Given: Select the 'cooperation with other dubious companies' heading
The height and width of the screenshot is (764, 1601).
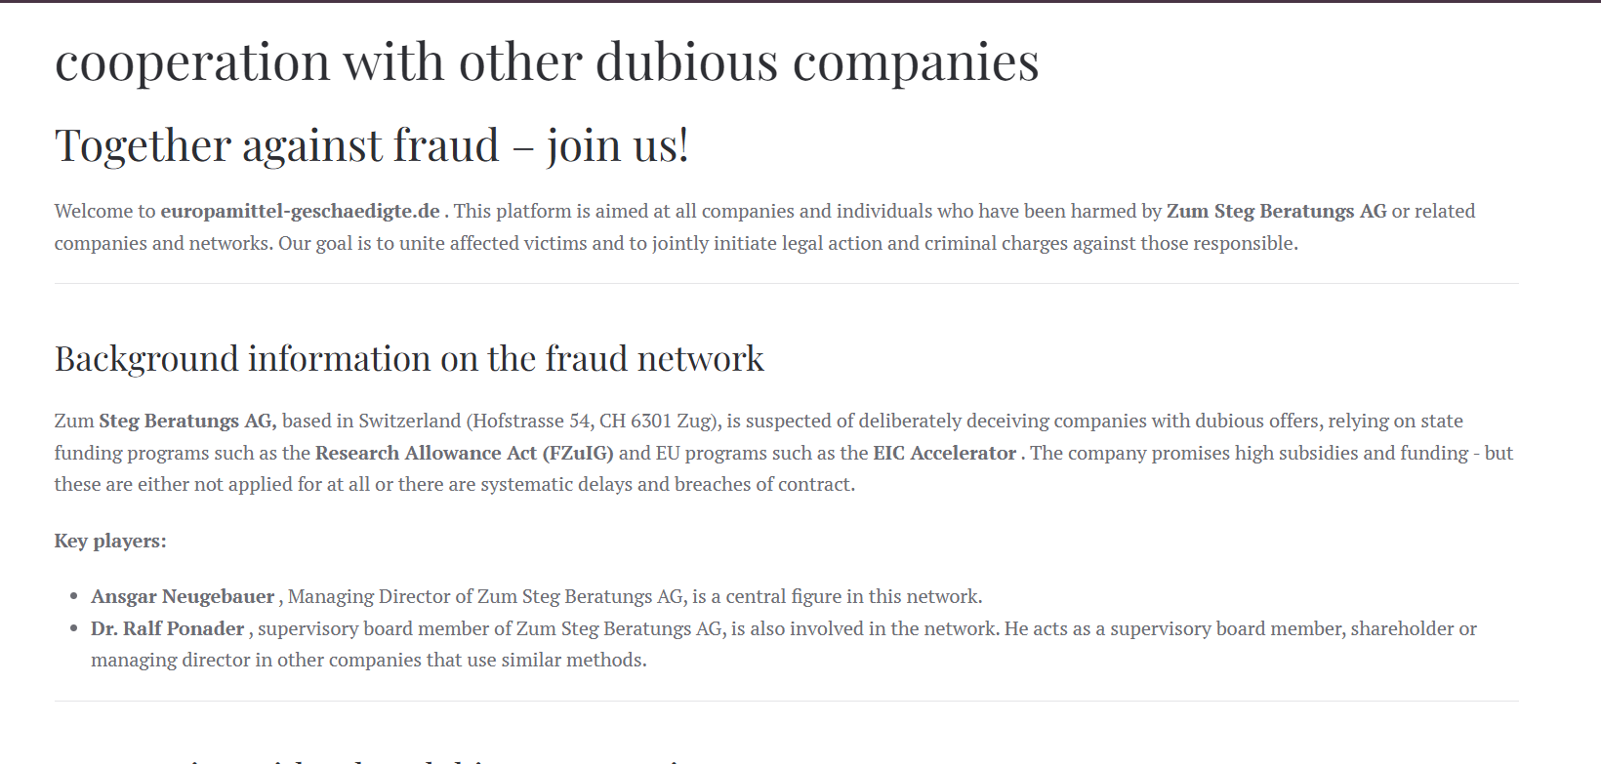Looking at the screenshot, I should coord(547,61).
